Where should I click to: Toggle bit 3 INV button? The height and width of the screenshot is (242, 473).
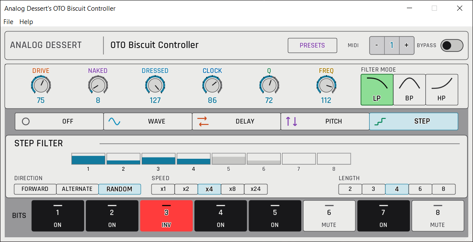(166, 216)
